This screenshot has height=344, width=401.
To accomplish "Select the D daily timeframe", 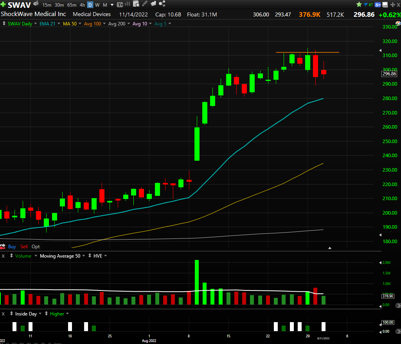I will (90, 5).
